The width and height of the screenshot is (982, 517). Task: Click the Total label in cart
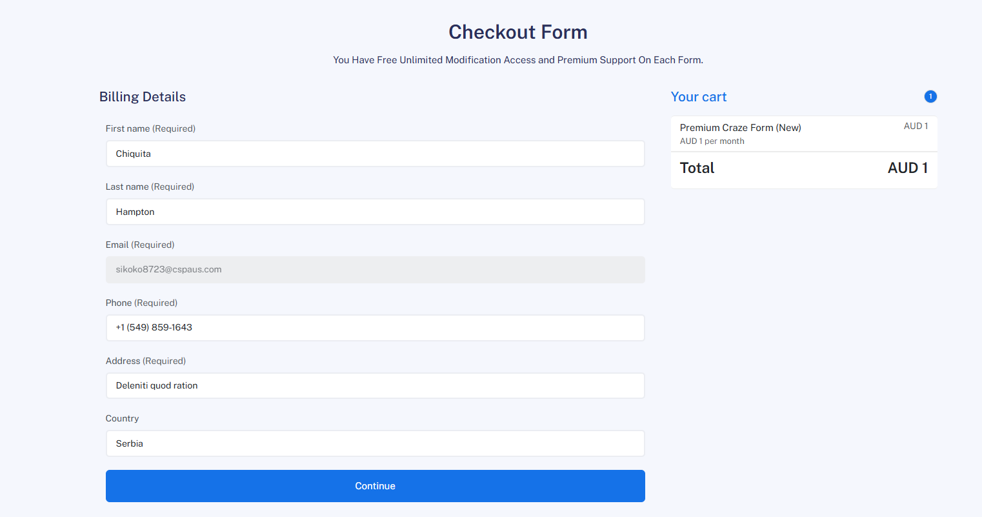(697, 168)
